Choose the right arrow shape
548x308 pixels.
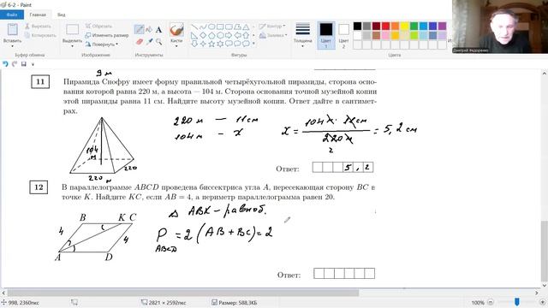click(229, 35)
